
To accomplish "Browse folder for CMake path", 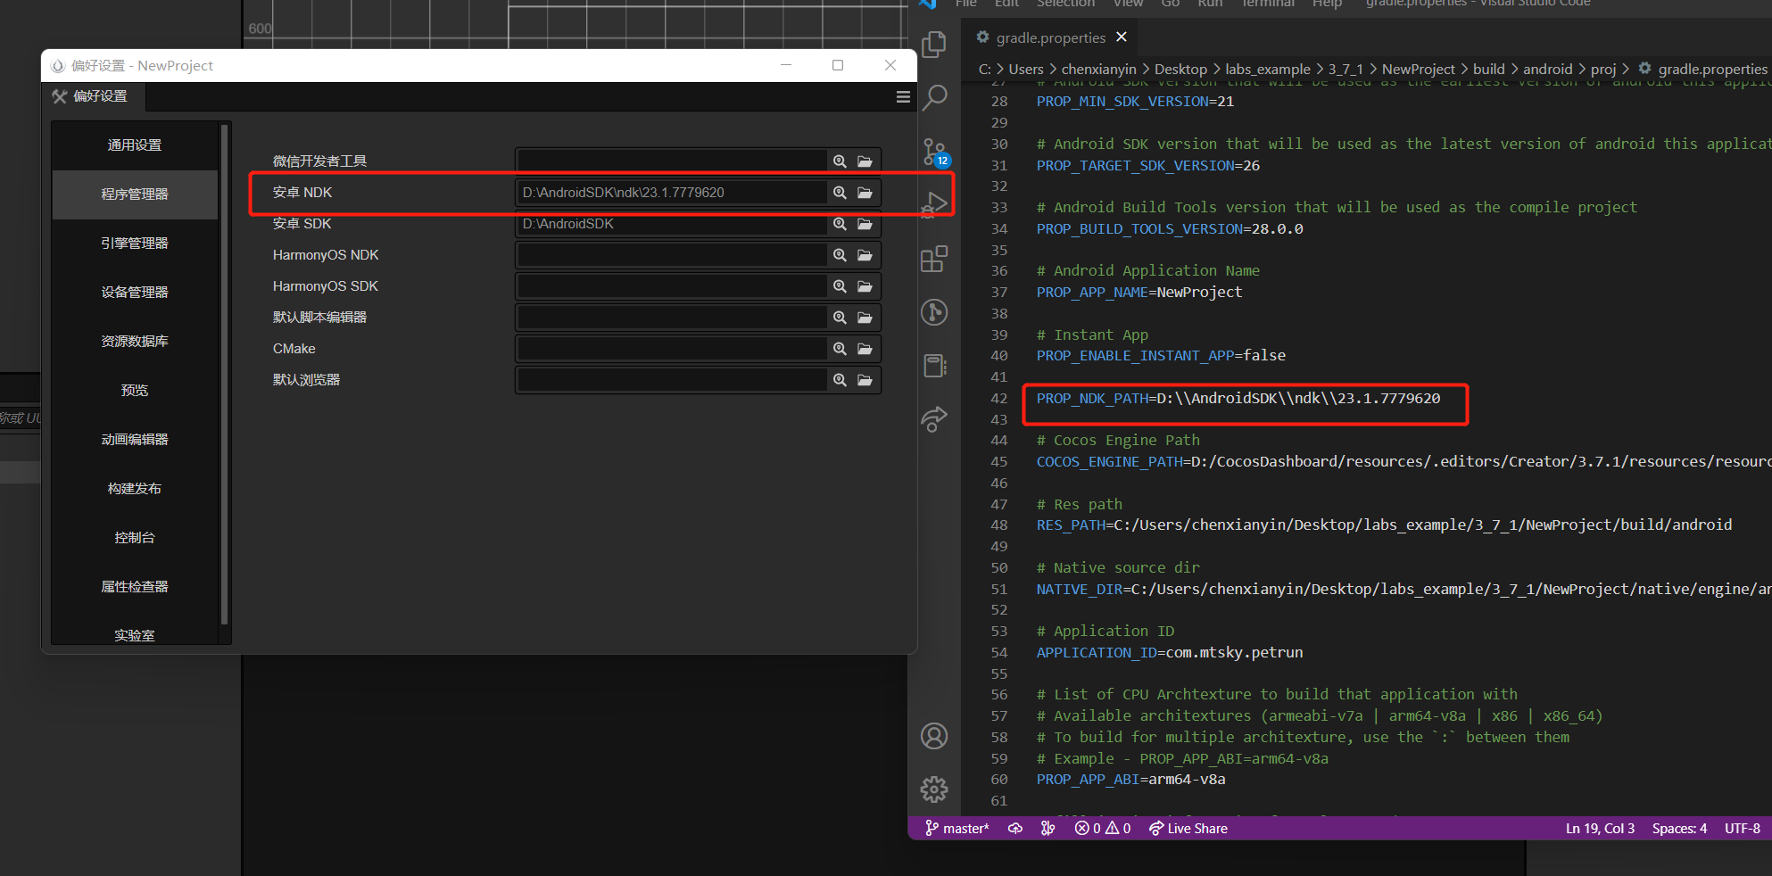I will [865, 349].
